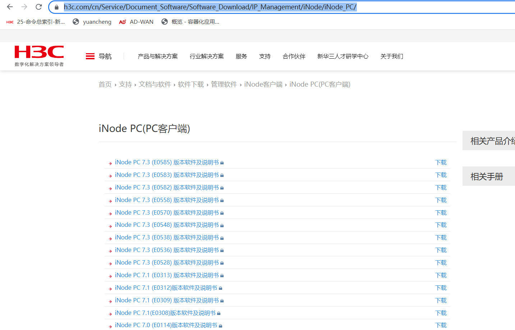Image resolution: width=515 pixels, height=330 pixels.
Task: Click the lock icon beside iNode E0538
Action: (x=222, y=238)
